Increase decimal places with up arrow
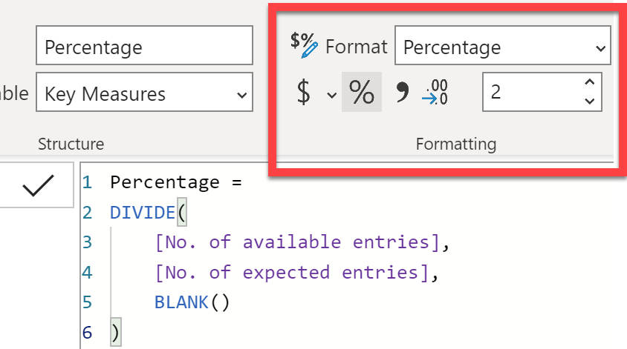Image resolution: width=627 pixels, height=349 pixels. tap(589, 82)
